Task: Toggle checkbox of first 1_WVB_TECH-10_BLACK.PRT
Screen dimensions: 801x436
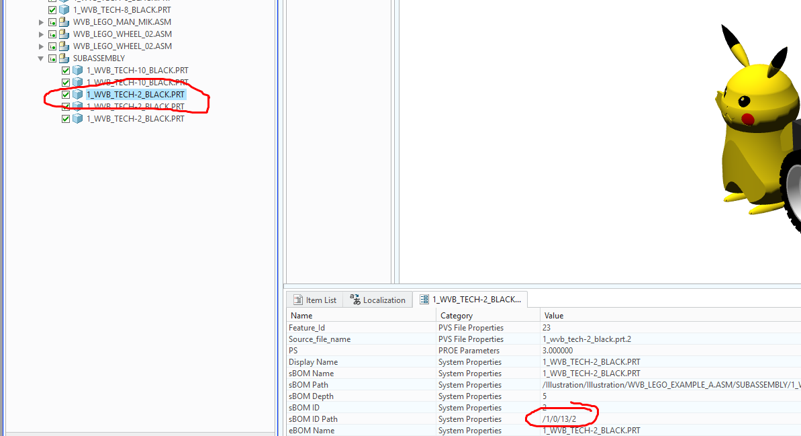Action: tap(65, 71)
